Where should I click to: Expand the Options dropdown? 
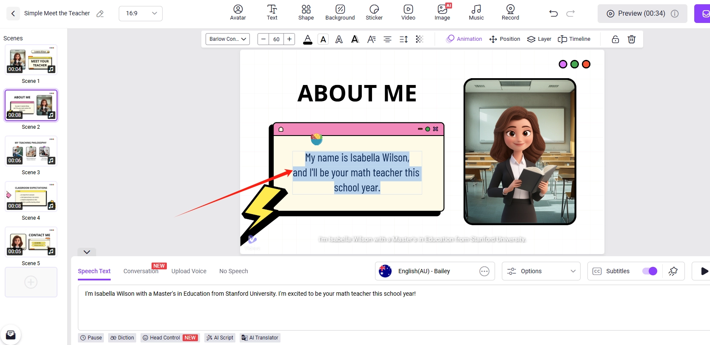[541, 271]
